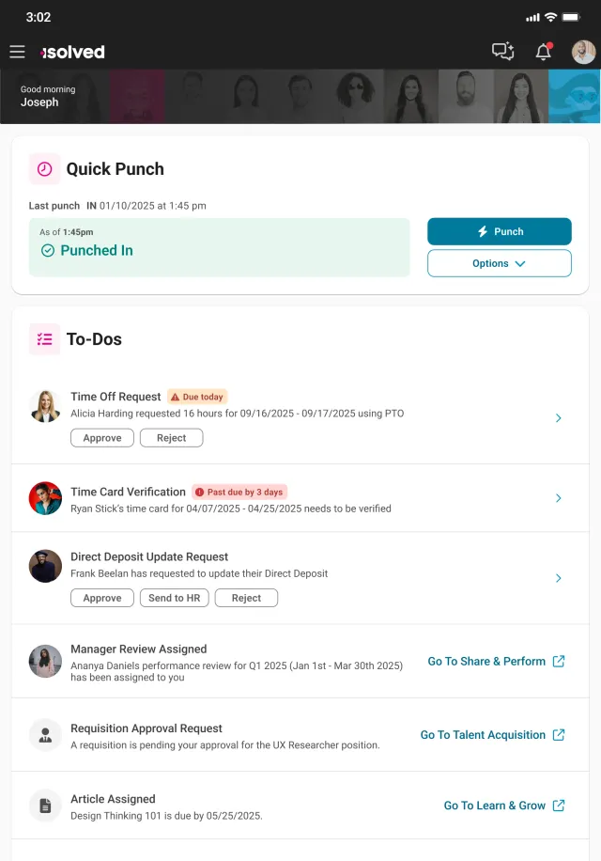Reject Alicia Harding's time off request
The image size is (601, 861).
click(172, 438)
